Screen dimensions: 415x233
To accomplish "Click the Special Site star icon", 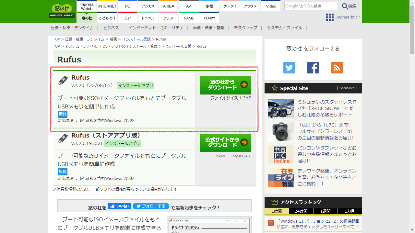I will 275,88.
